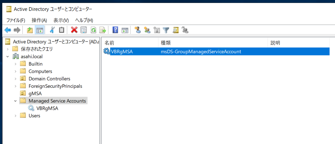
Task: Click the Find objects toolbar icon
Action: (x=176, y=30)
